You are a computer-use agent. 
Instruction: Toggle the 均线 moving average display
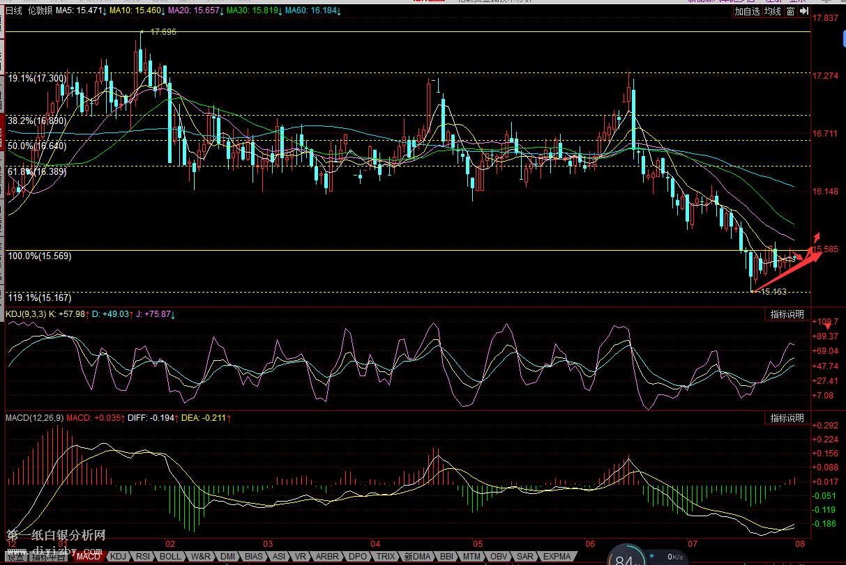(772, 11)
